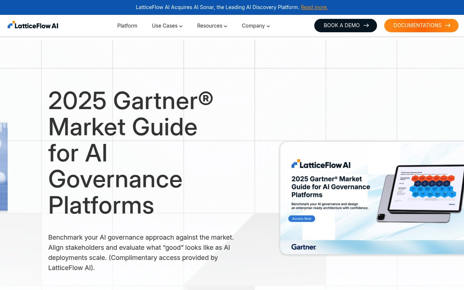Click the partially visible previous slide image
Image resolution: width=464 pixels, height=290 pixels.
4,166
